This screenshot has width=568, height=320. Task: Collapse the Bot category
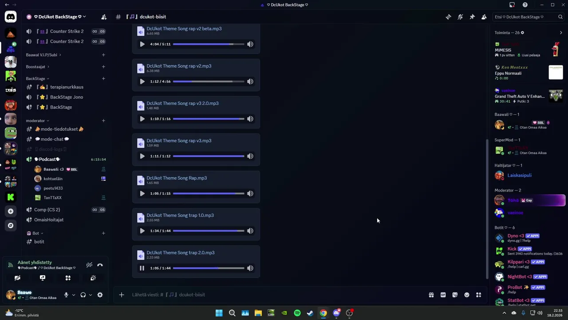pos(35,233)
